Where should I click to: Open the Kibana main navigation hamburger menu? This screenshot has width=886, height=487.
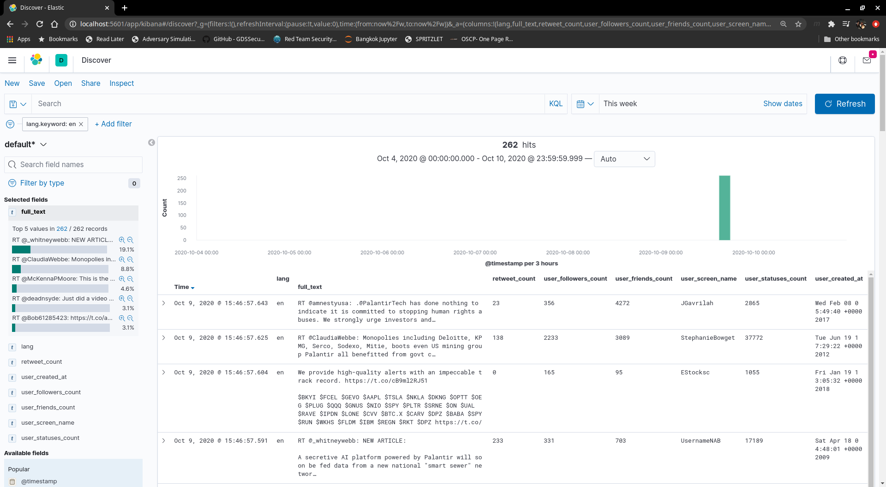(12, 60)
